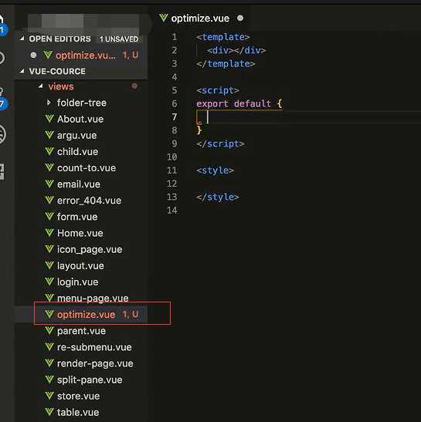This screenshot has height=422, width=421.
Task: Open child.vue file
Action: 77,151
